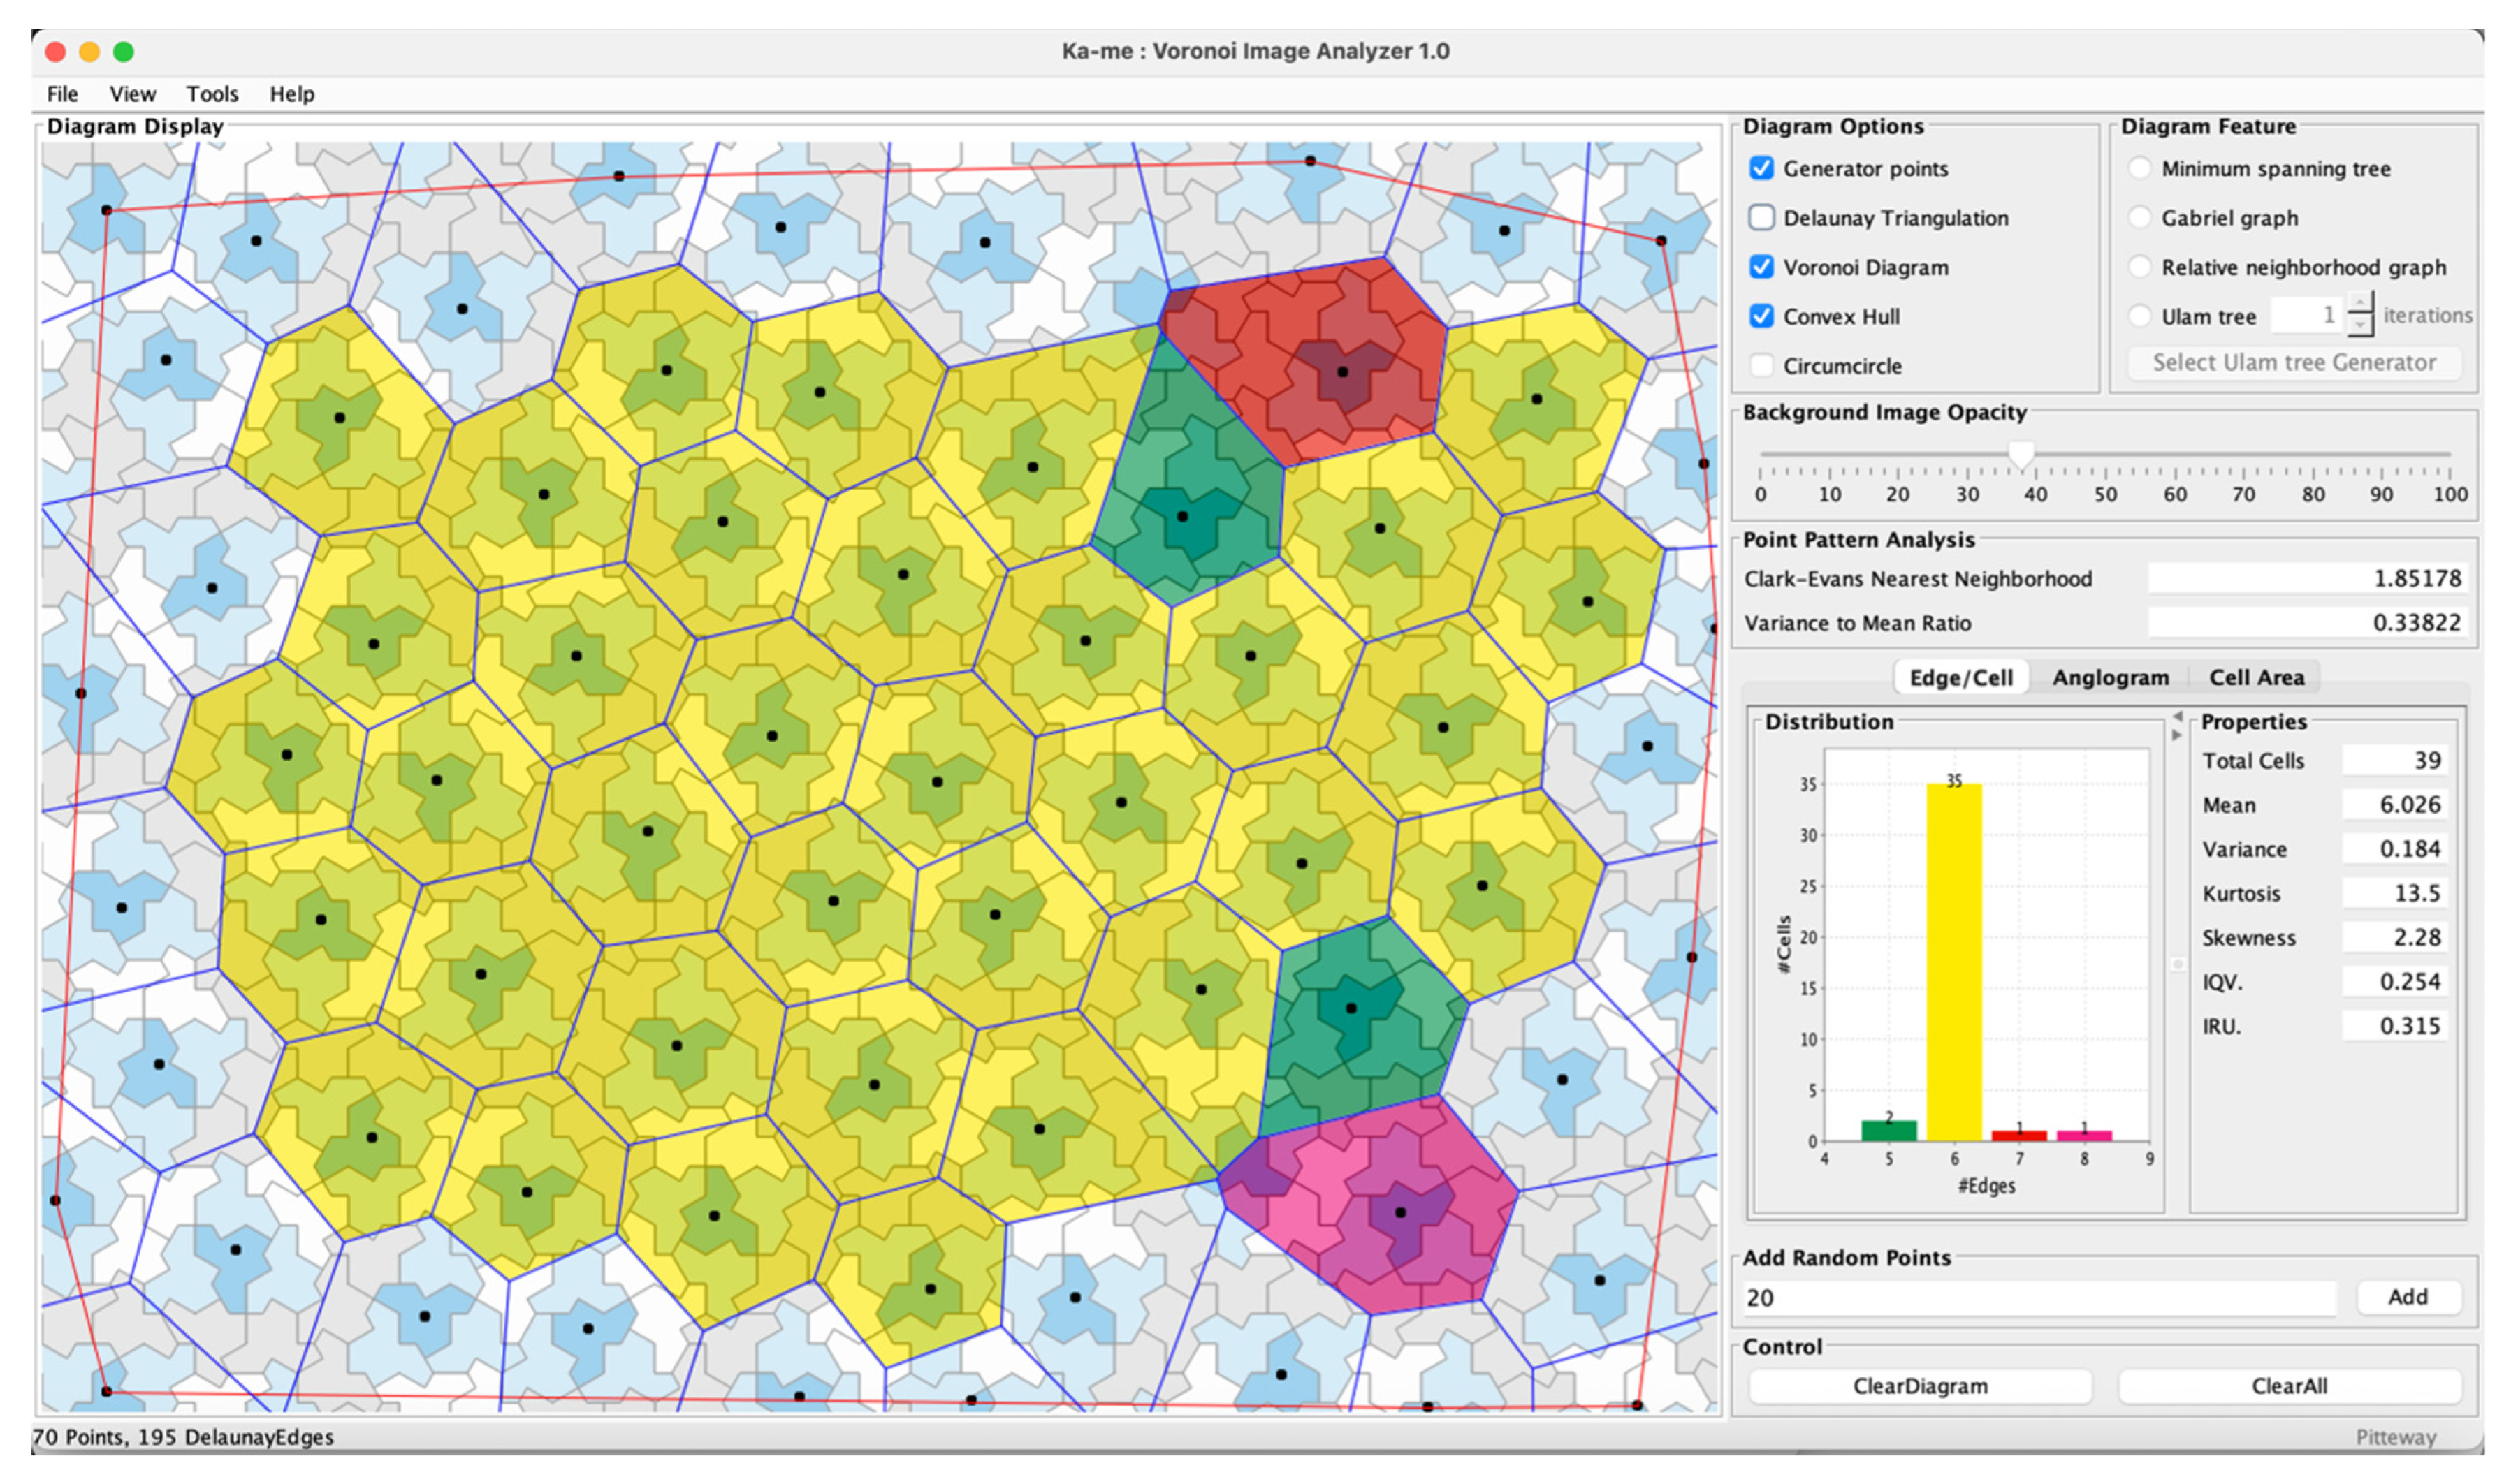
Task: Click the Background Image Opacity slider thumb
Action: 2021,455
